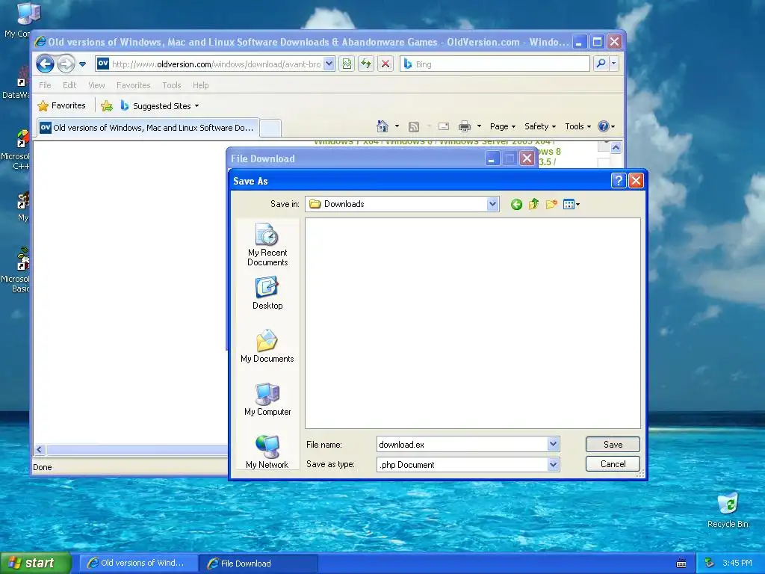Screen dimensions: 765x574
Task: Open the recent pages dropdown arrow
Action: pyautogui.click(x=82, y=64)
